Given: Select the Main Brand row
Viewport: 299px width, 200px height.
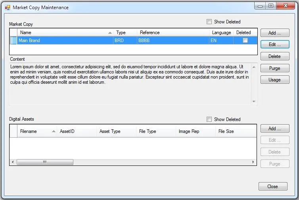Looking at the screenshot, I should tap(63, 40).
